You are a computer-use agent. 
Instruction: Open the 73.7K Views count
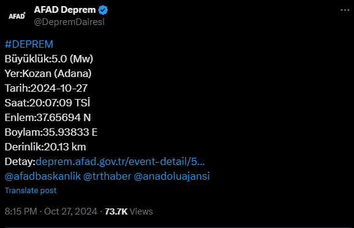pos(129,211)
